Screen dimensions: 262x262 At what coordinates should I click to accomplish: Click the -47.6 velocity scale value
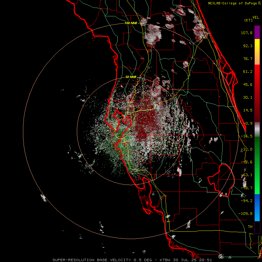[x=247, y=162]
